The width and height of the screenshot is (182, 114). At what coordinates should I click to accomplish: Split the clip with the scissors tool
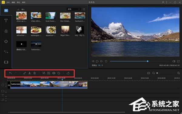tap(30, 73)
